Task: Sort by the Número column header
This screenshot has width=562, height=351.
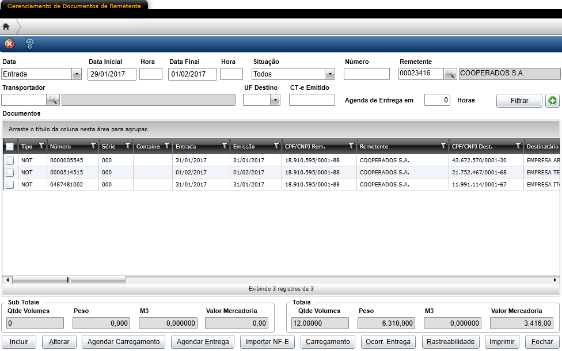Action: (60, 147)
